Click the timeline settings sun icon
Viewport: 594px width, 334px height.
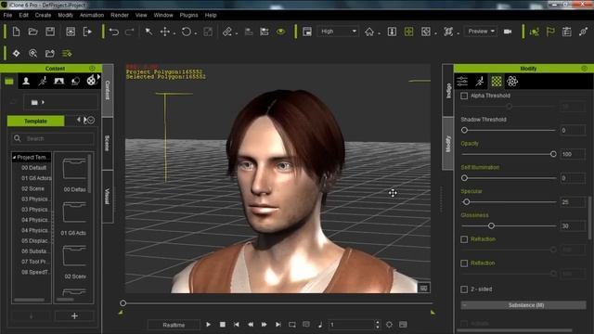pos(389,325)
